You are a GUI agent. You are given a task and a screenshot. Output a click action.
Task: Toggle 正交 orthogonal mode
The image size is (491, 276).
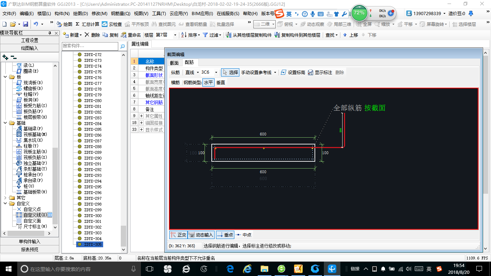pyautogui.click(x=178, y=235)
